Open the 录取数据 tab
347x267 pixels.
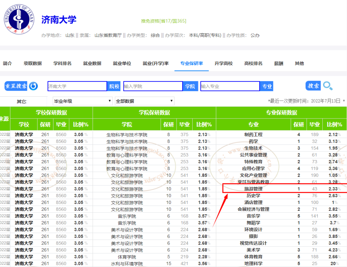coord(33,63)
